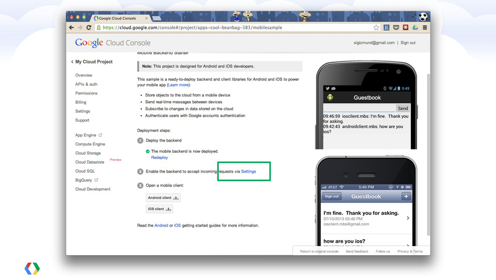
Task: Download the iOS client
Action: pyautogui.click(x=159, y=209)
